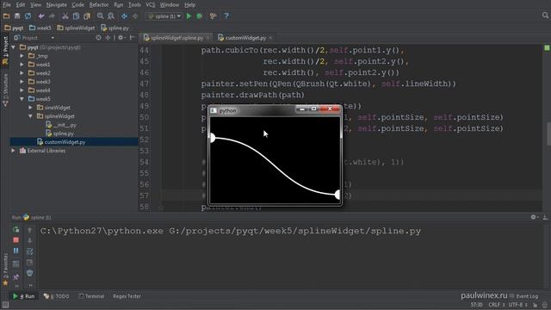Open the Tools menu

point(134,5)
